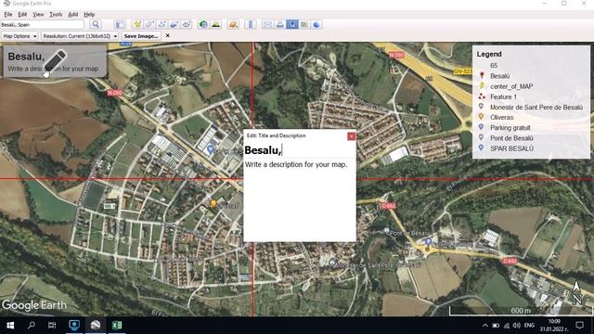Viewport: 594px width, 334px height.
Task: Open the Edit menu
Action: click(x=22, y=15)
